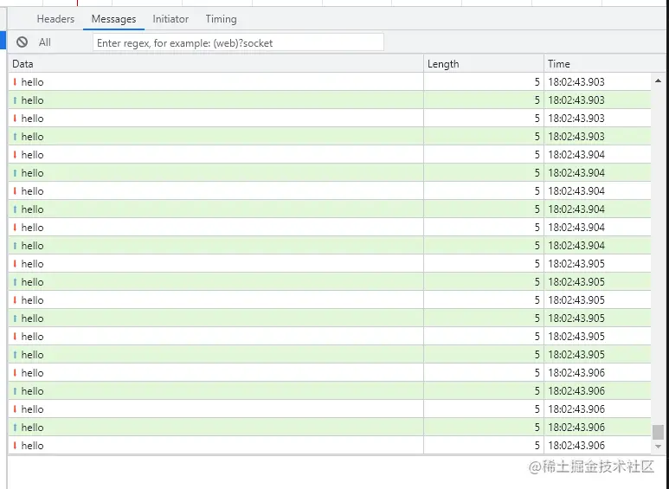
Task: Switch to the Headers tab
Action: point(55,19)
